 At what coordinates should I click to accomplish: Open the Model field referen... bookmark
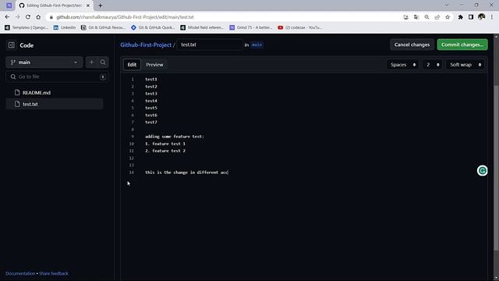202,28
